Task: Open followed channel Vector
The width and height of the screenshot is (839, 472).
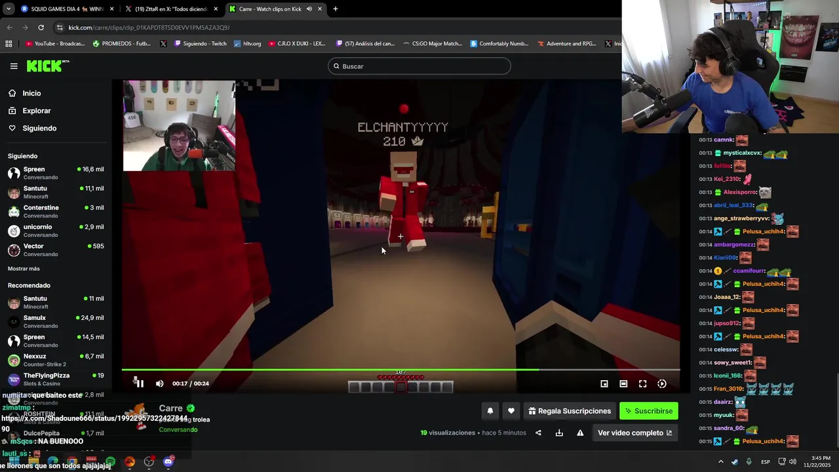Action: [56, 250]
